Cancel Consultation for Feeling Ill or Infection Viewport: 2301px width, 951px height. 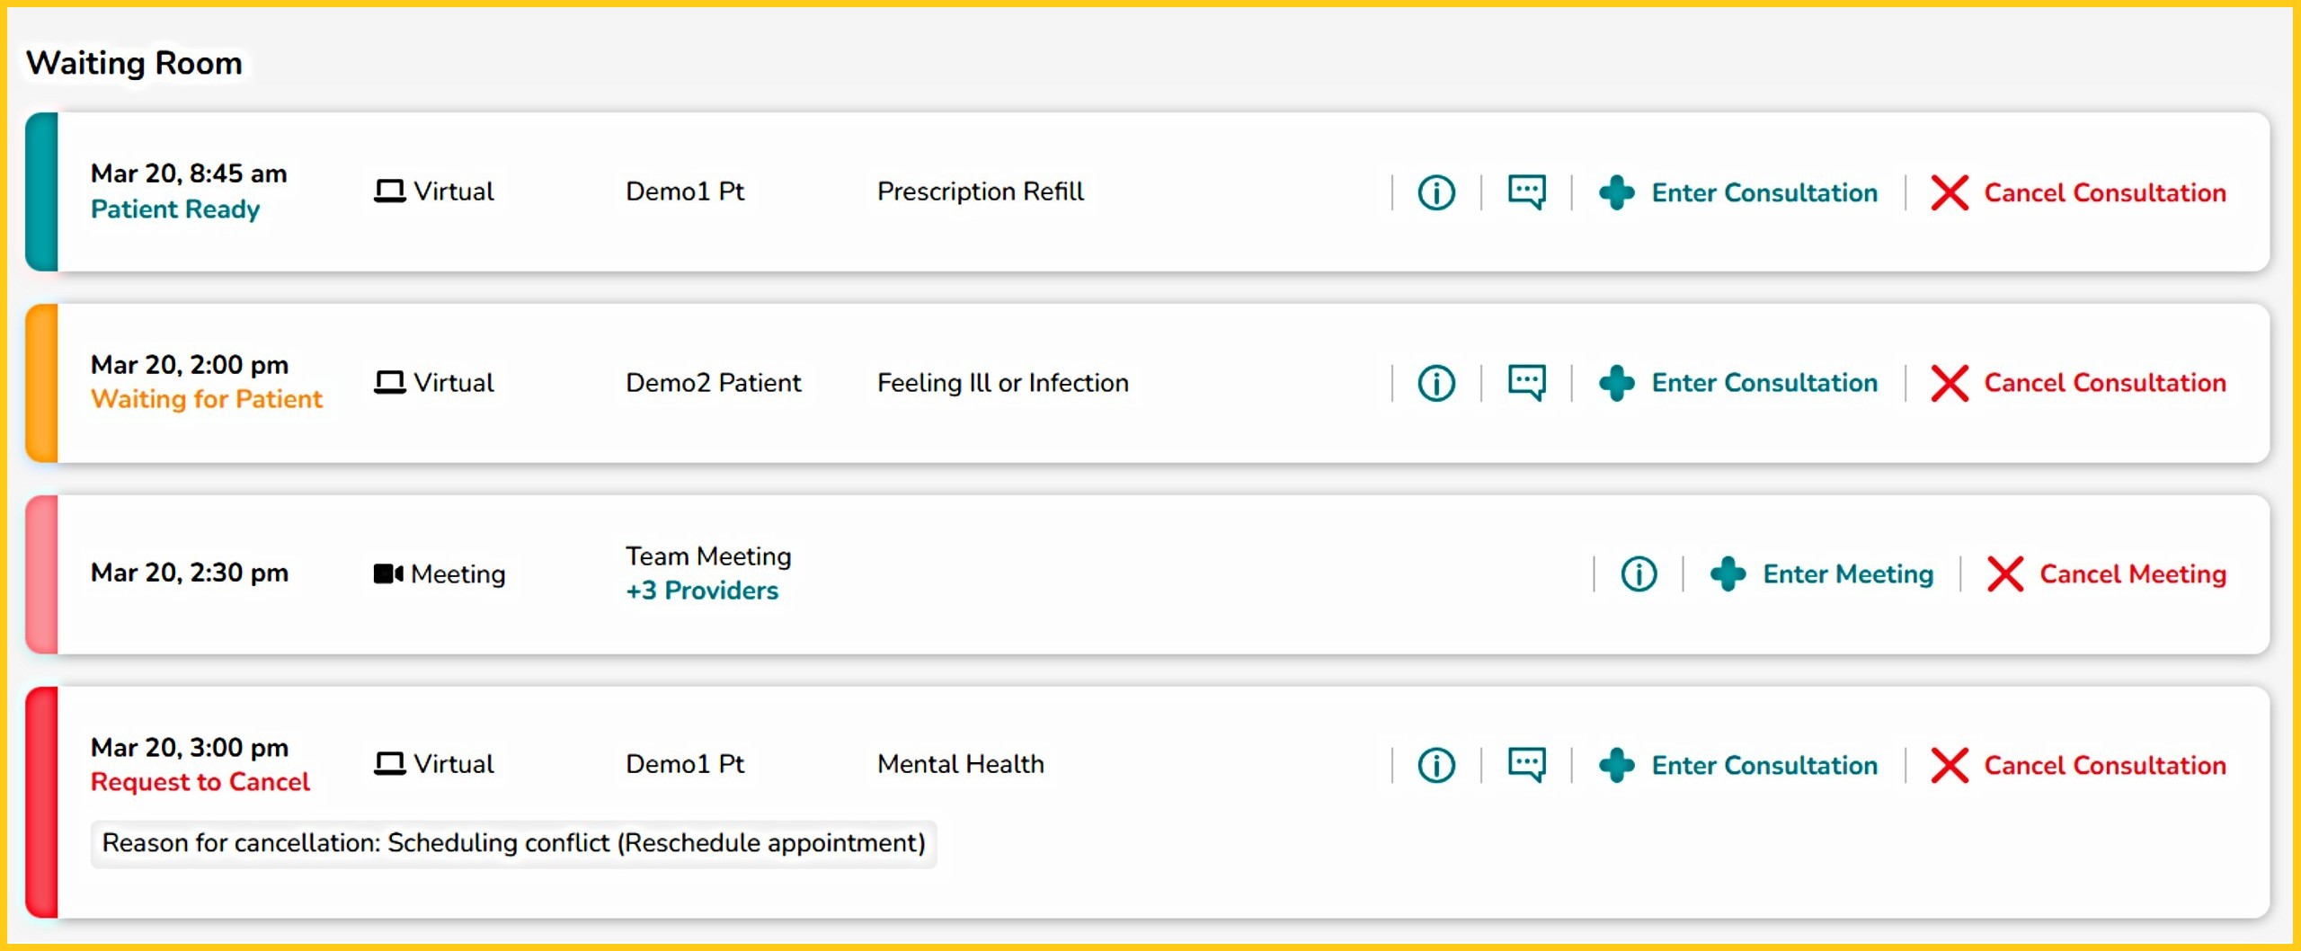click(2103, 383)
